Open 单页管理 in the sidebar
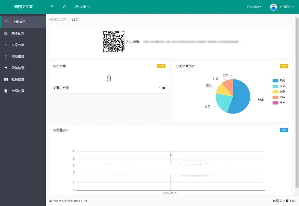 coord(23,91)
